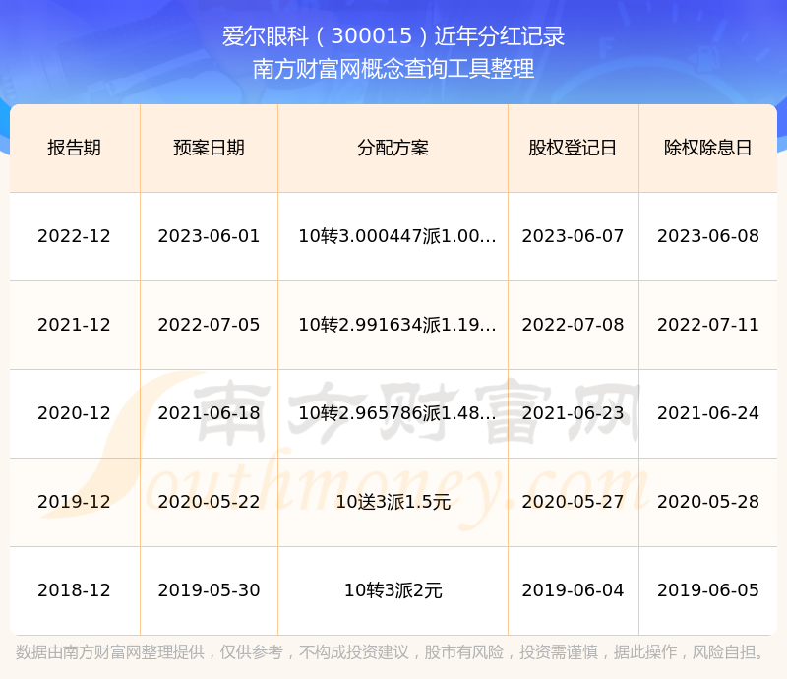Click proposal date 2021-06-18

point(209,413)
